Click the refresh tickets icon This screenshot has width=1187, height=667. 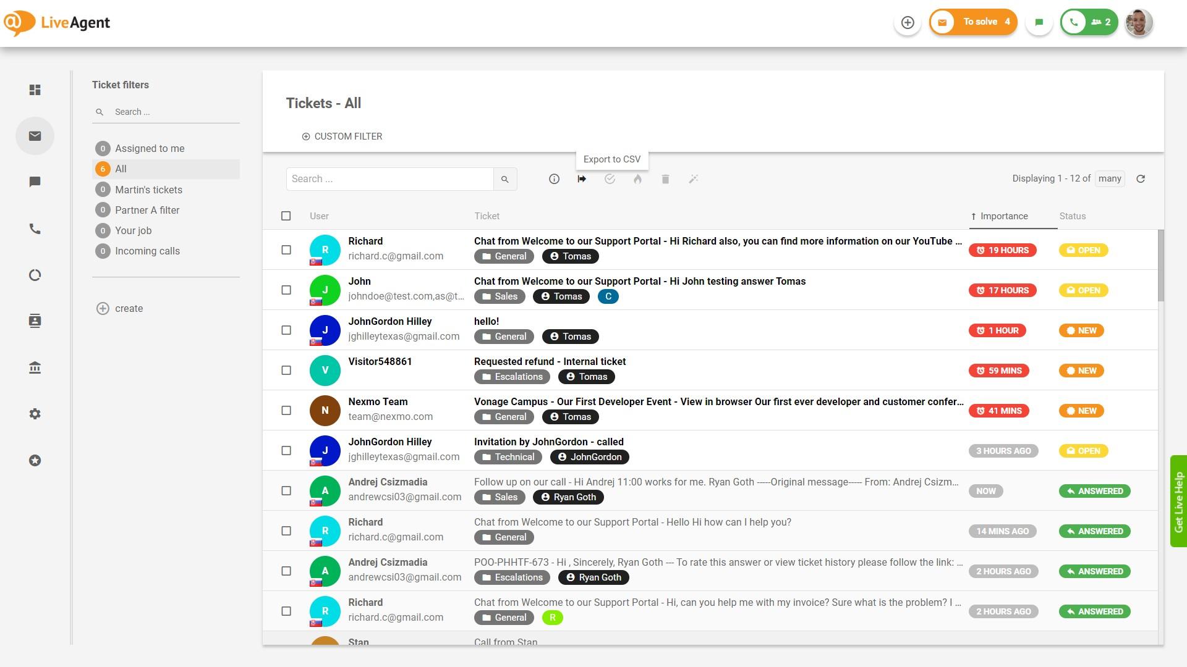tap(1141, 179)
